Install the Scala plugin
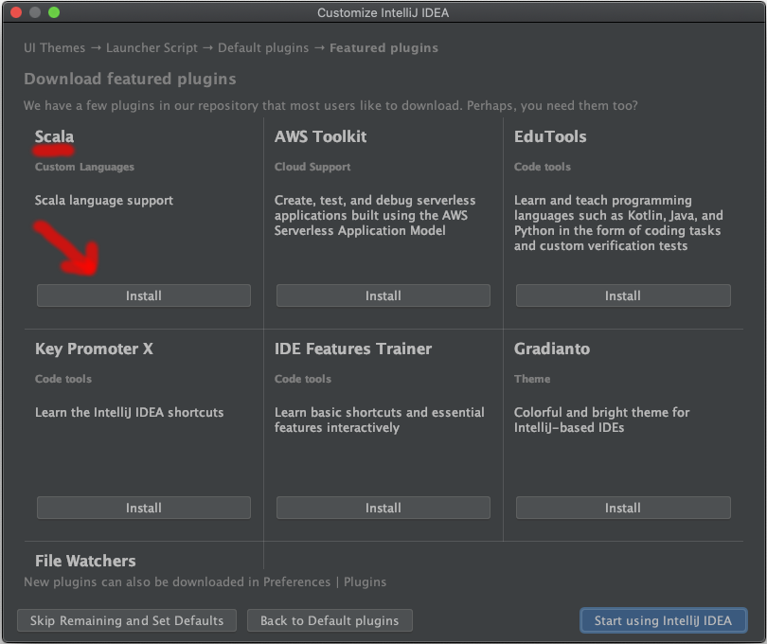This screenshot has width=767, height=644. (x=144, y=295)
